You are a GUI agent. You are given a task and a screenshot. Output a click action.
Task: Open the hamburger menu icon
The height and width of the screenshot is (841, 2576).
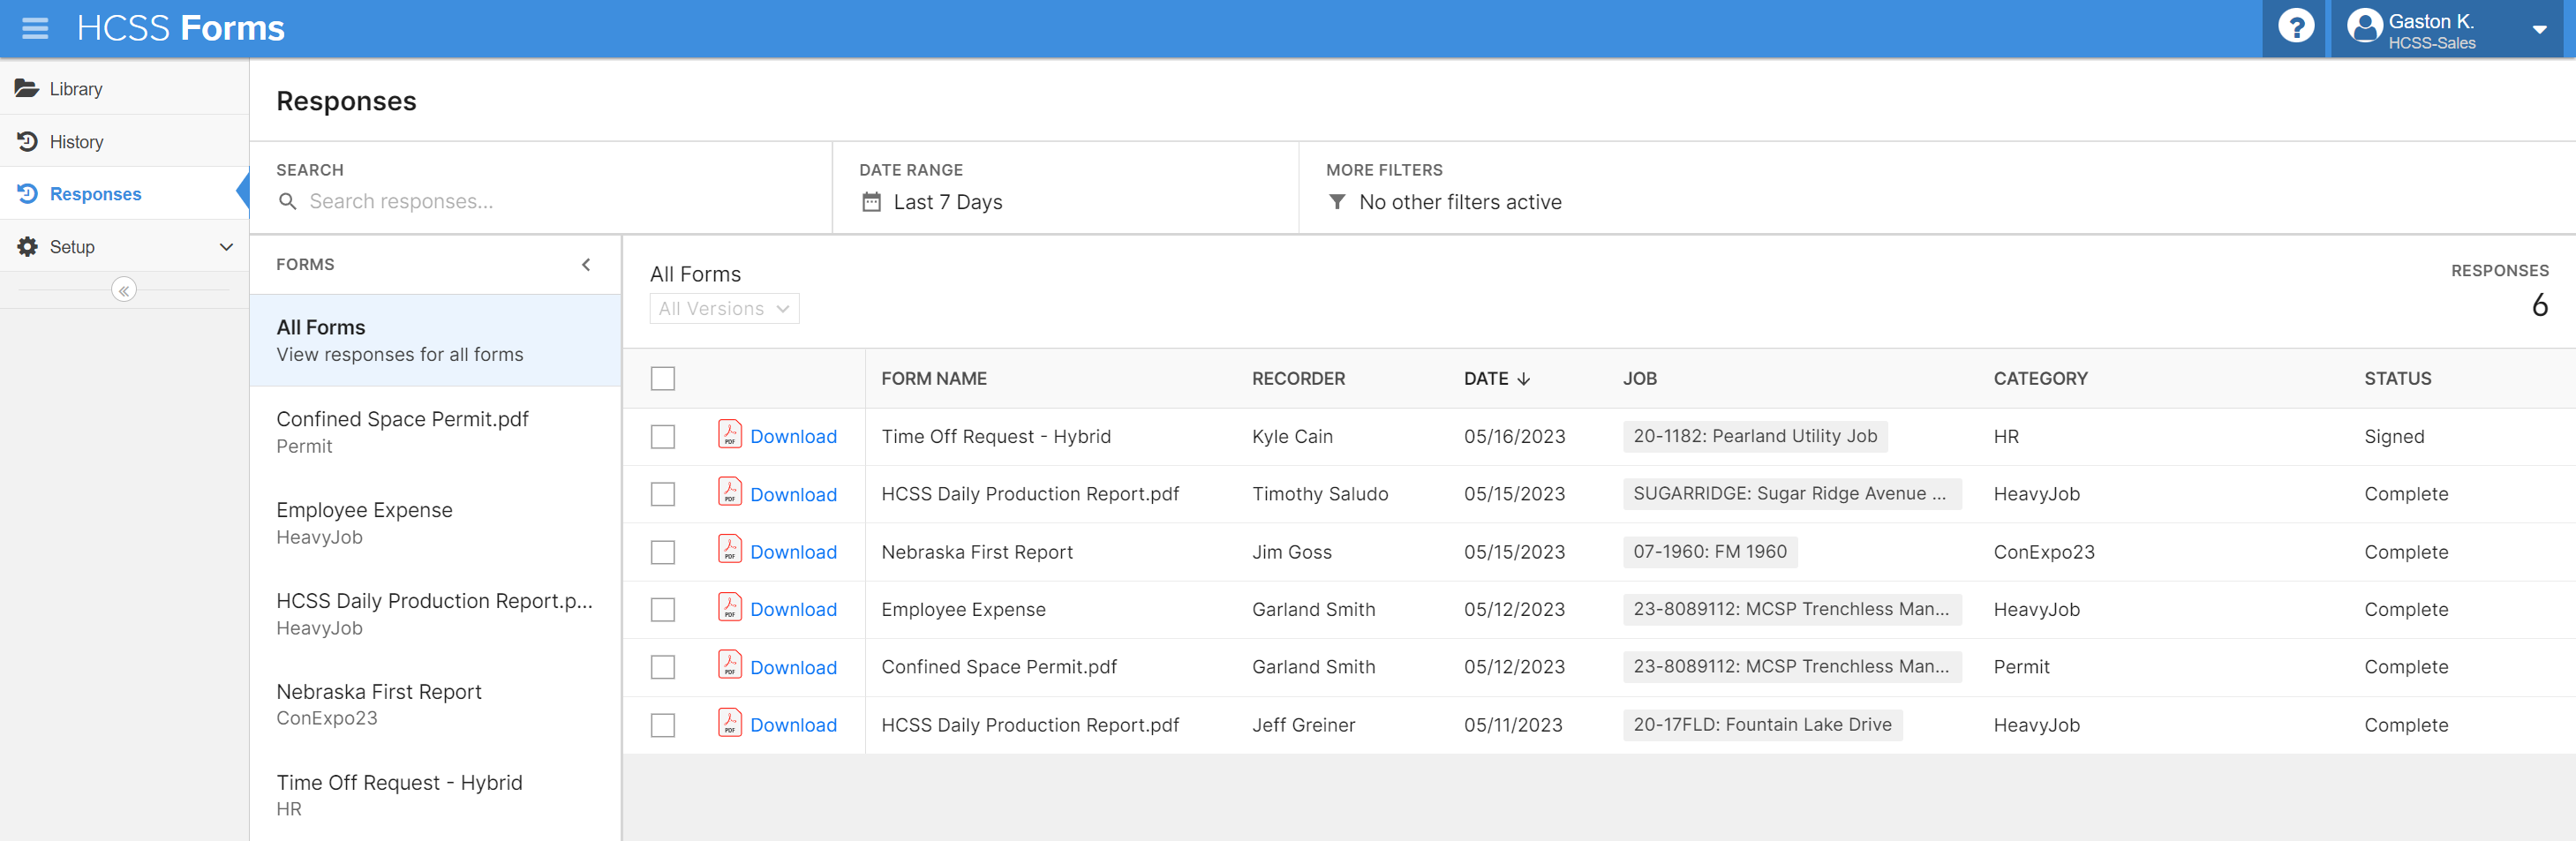pyautogui.click(x=35, y=28)
